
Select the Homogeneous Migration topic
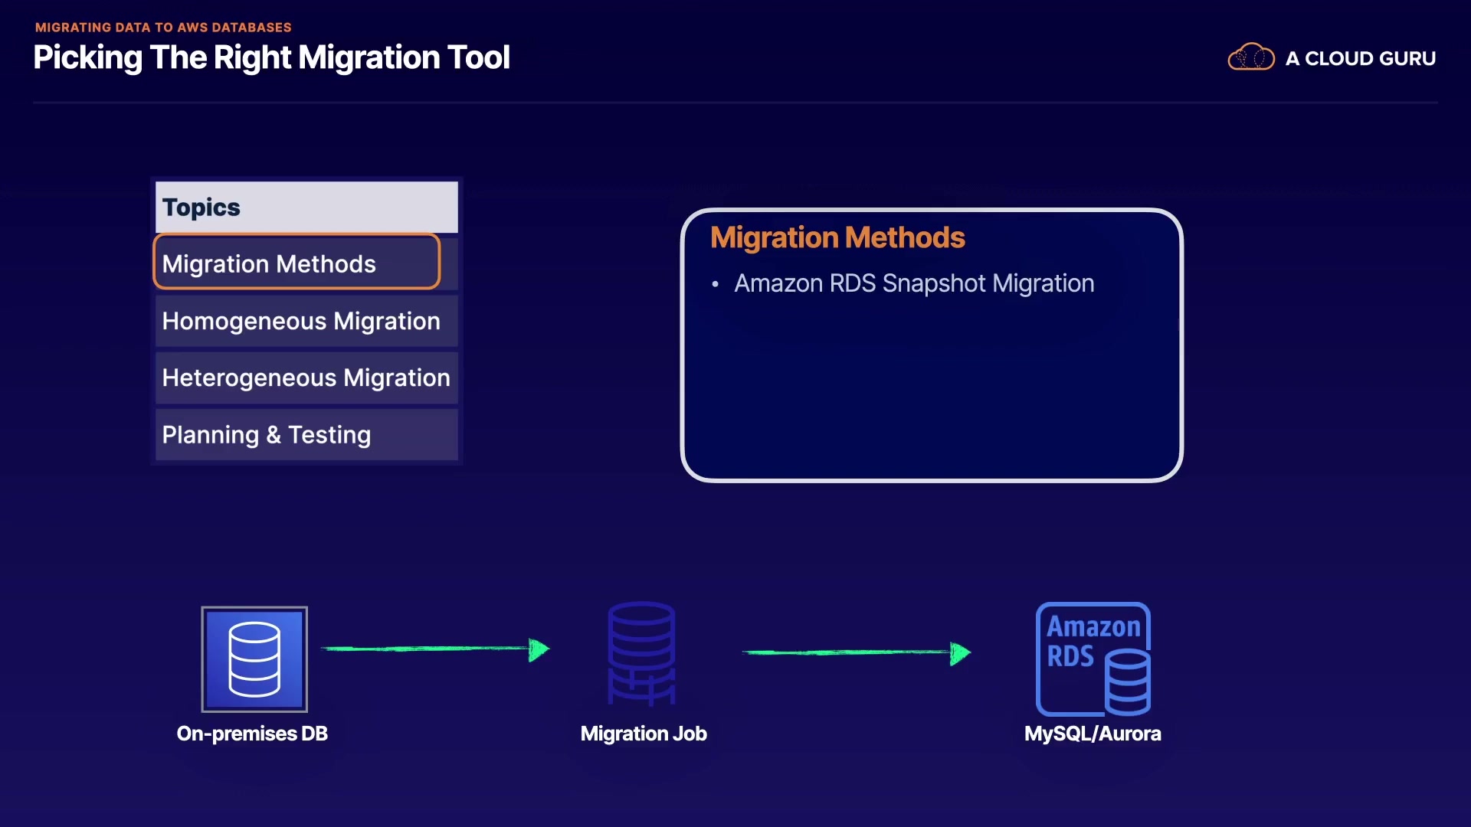[306, 321]
